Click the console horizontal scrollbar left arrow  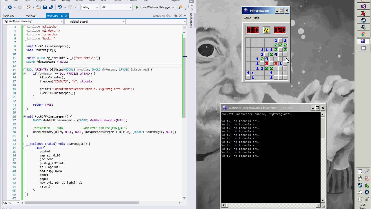(x=223, y=205)
